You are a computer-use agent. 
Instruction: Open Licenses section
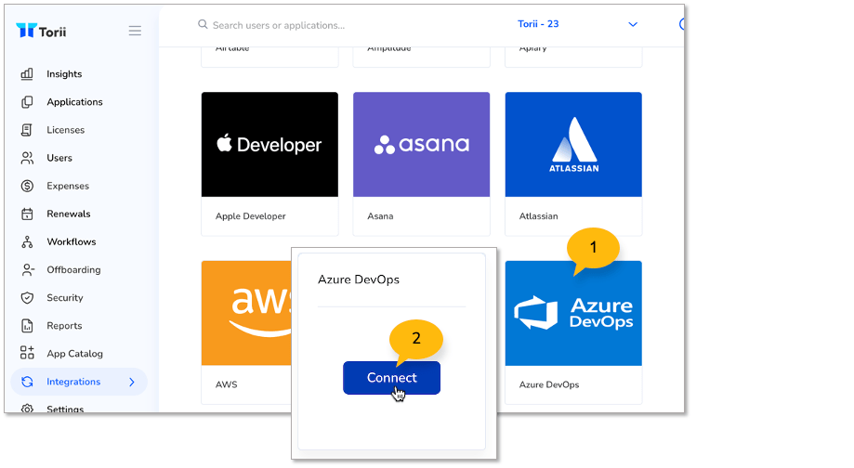65,130
